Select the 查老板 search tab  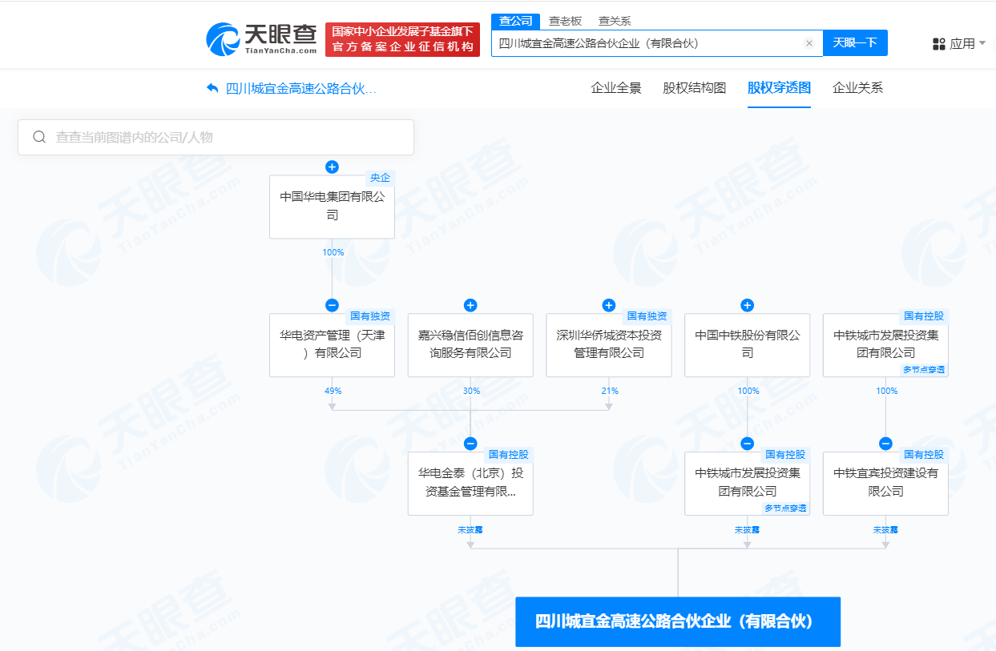click(565, 21)
